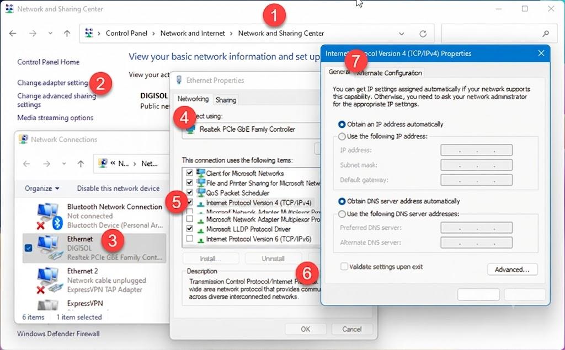Click the Install button
Viewport: 565px width, 350px height.
click(211, 259)
